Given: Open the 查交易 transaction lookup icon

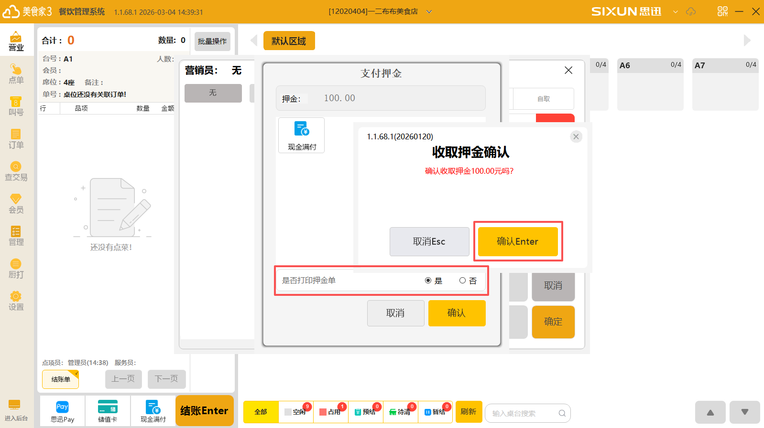Looking at the screenshot, I should click(x=16, y=171).
